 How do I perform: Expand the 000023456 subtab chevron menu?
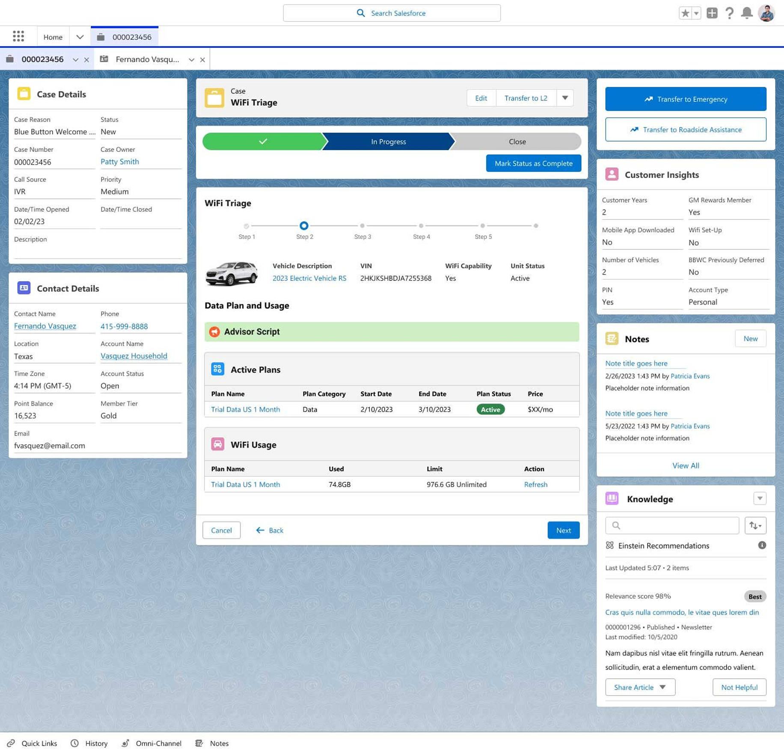tap(76, 59)
